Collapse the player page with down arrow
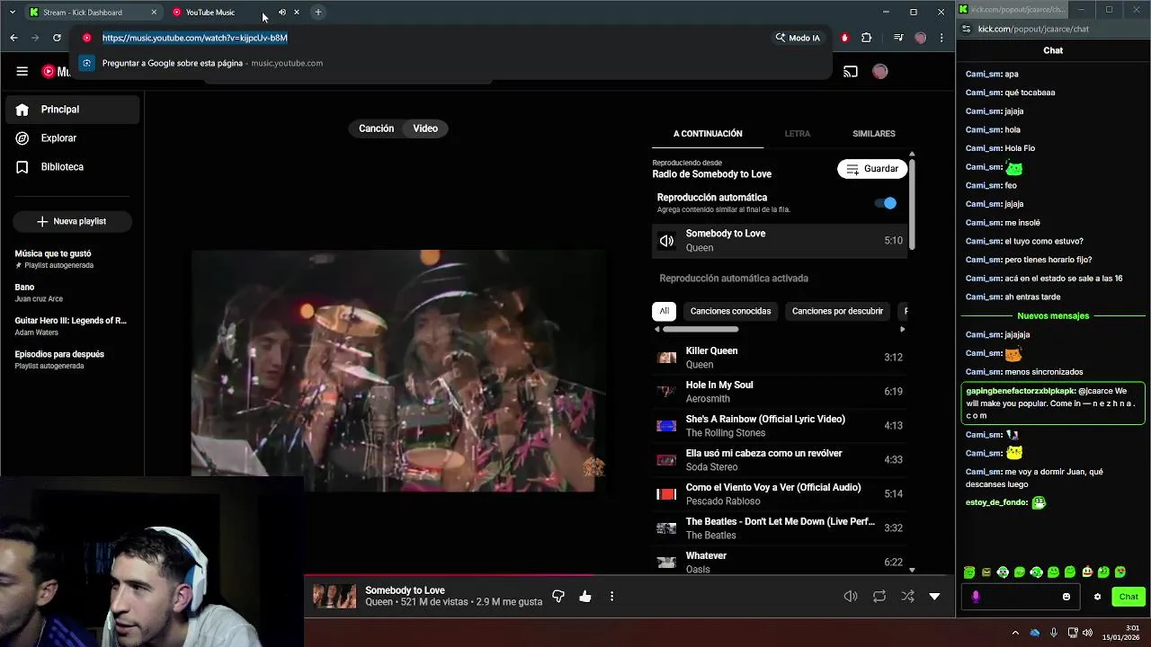1151x647 pixels. point(934,596)
